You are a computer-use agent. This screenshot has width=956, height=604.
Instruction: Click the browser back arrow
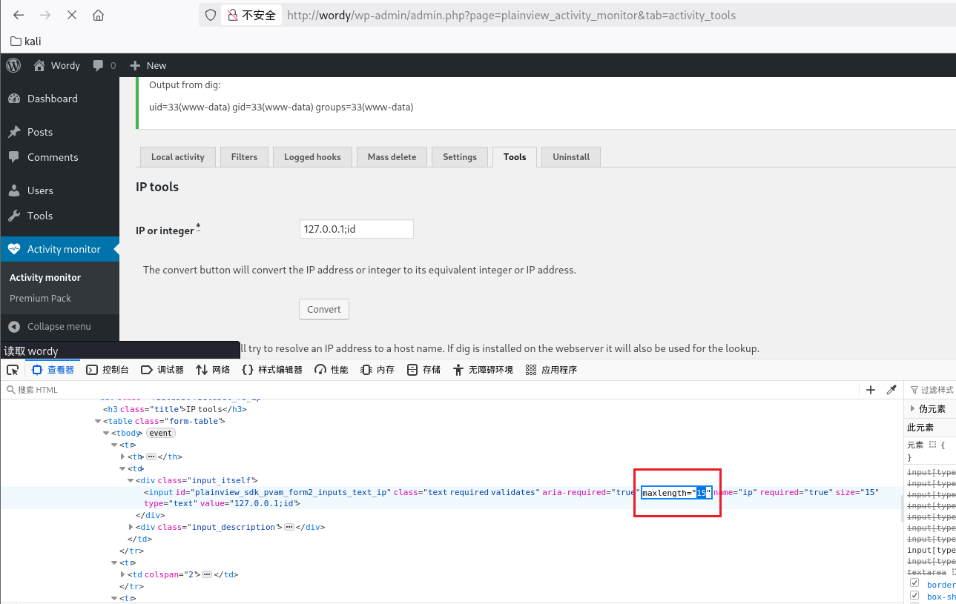19,15
